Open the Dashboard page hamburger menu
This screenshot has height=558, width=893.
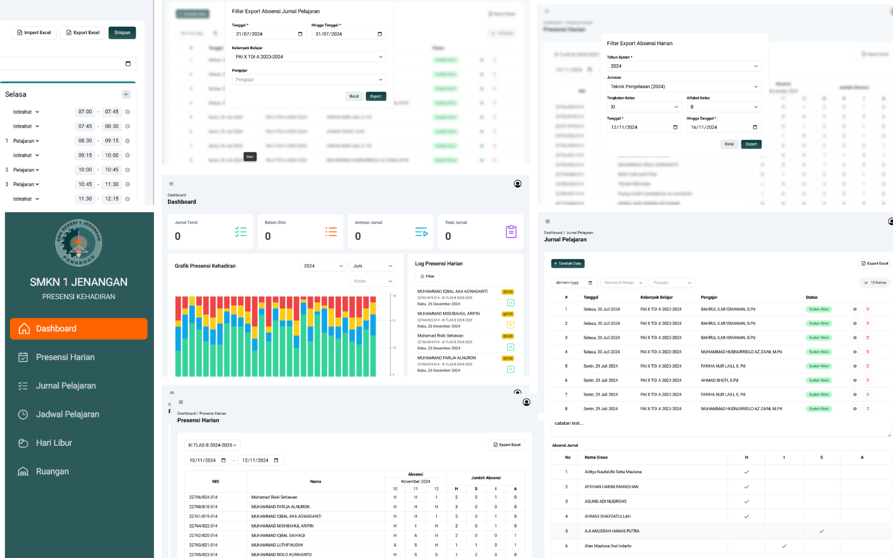click(x=171, y=184)
